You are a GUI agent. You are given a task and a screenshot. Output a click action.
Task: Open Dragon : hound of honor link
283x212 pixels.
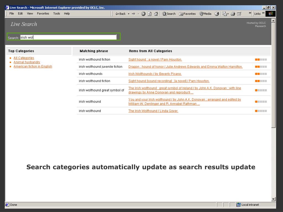coord(185,67)
